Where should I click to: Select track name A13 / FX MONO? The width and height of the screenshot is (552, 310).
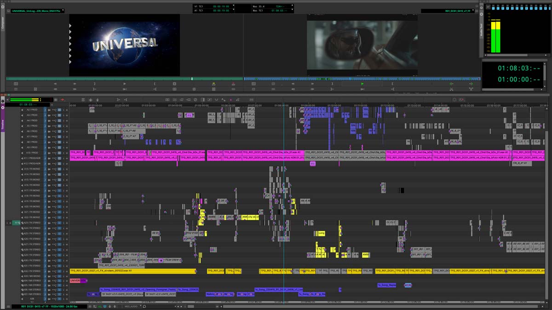(x=32, y=169)
